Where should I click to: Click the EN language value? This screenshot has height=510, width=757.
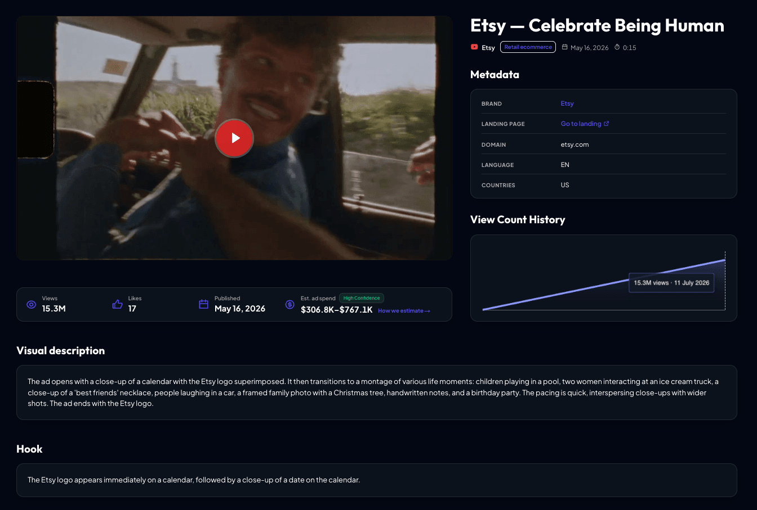coord(565,165)
